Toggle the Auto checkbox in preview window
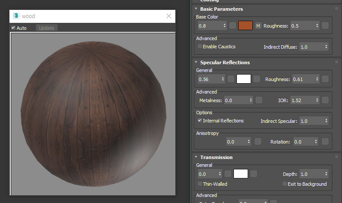The width and height of the screenshot is (342, 203). 13,28
